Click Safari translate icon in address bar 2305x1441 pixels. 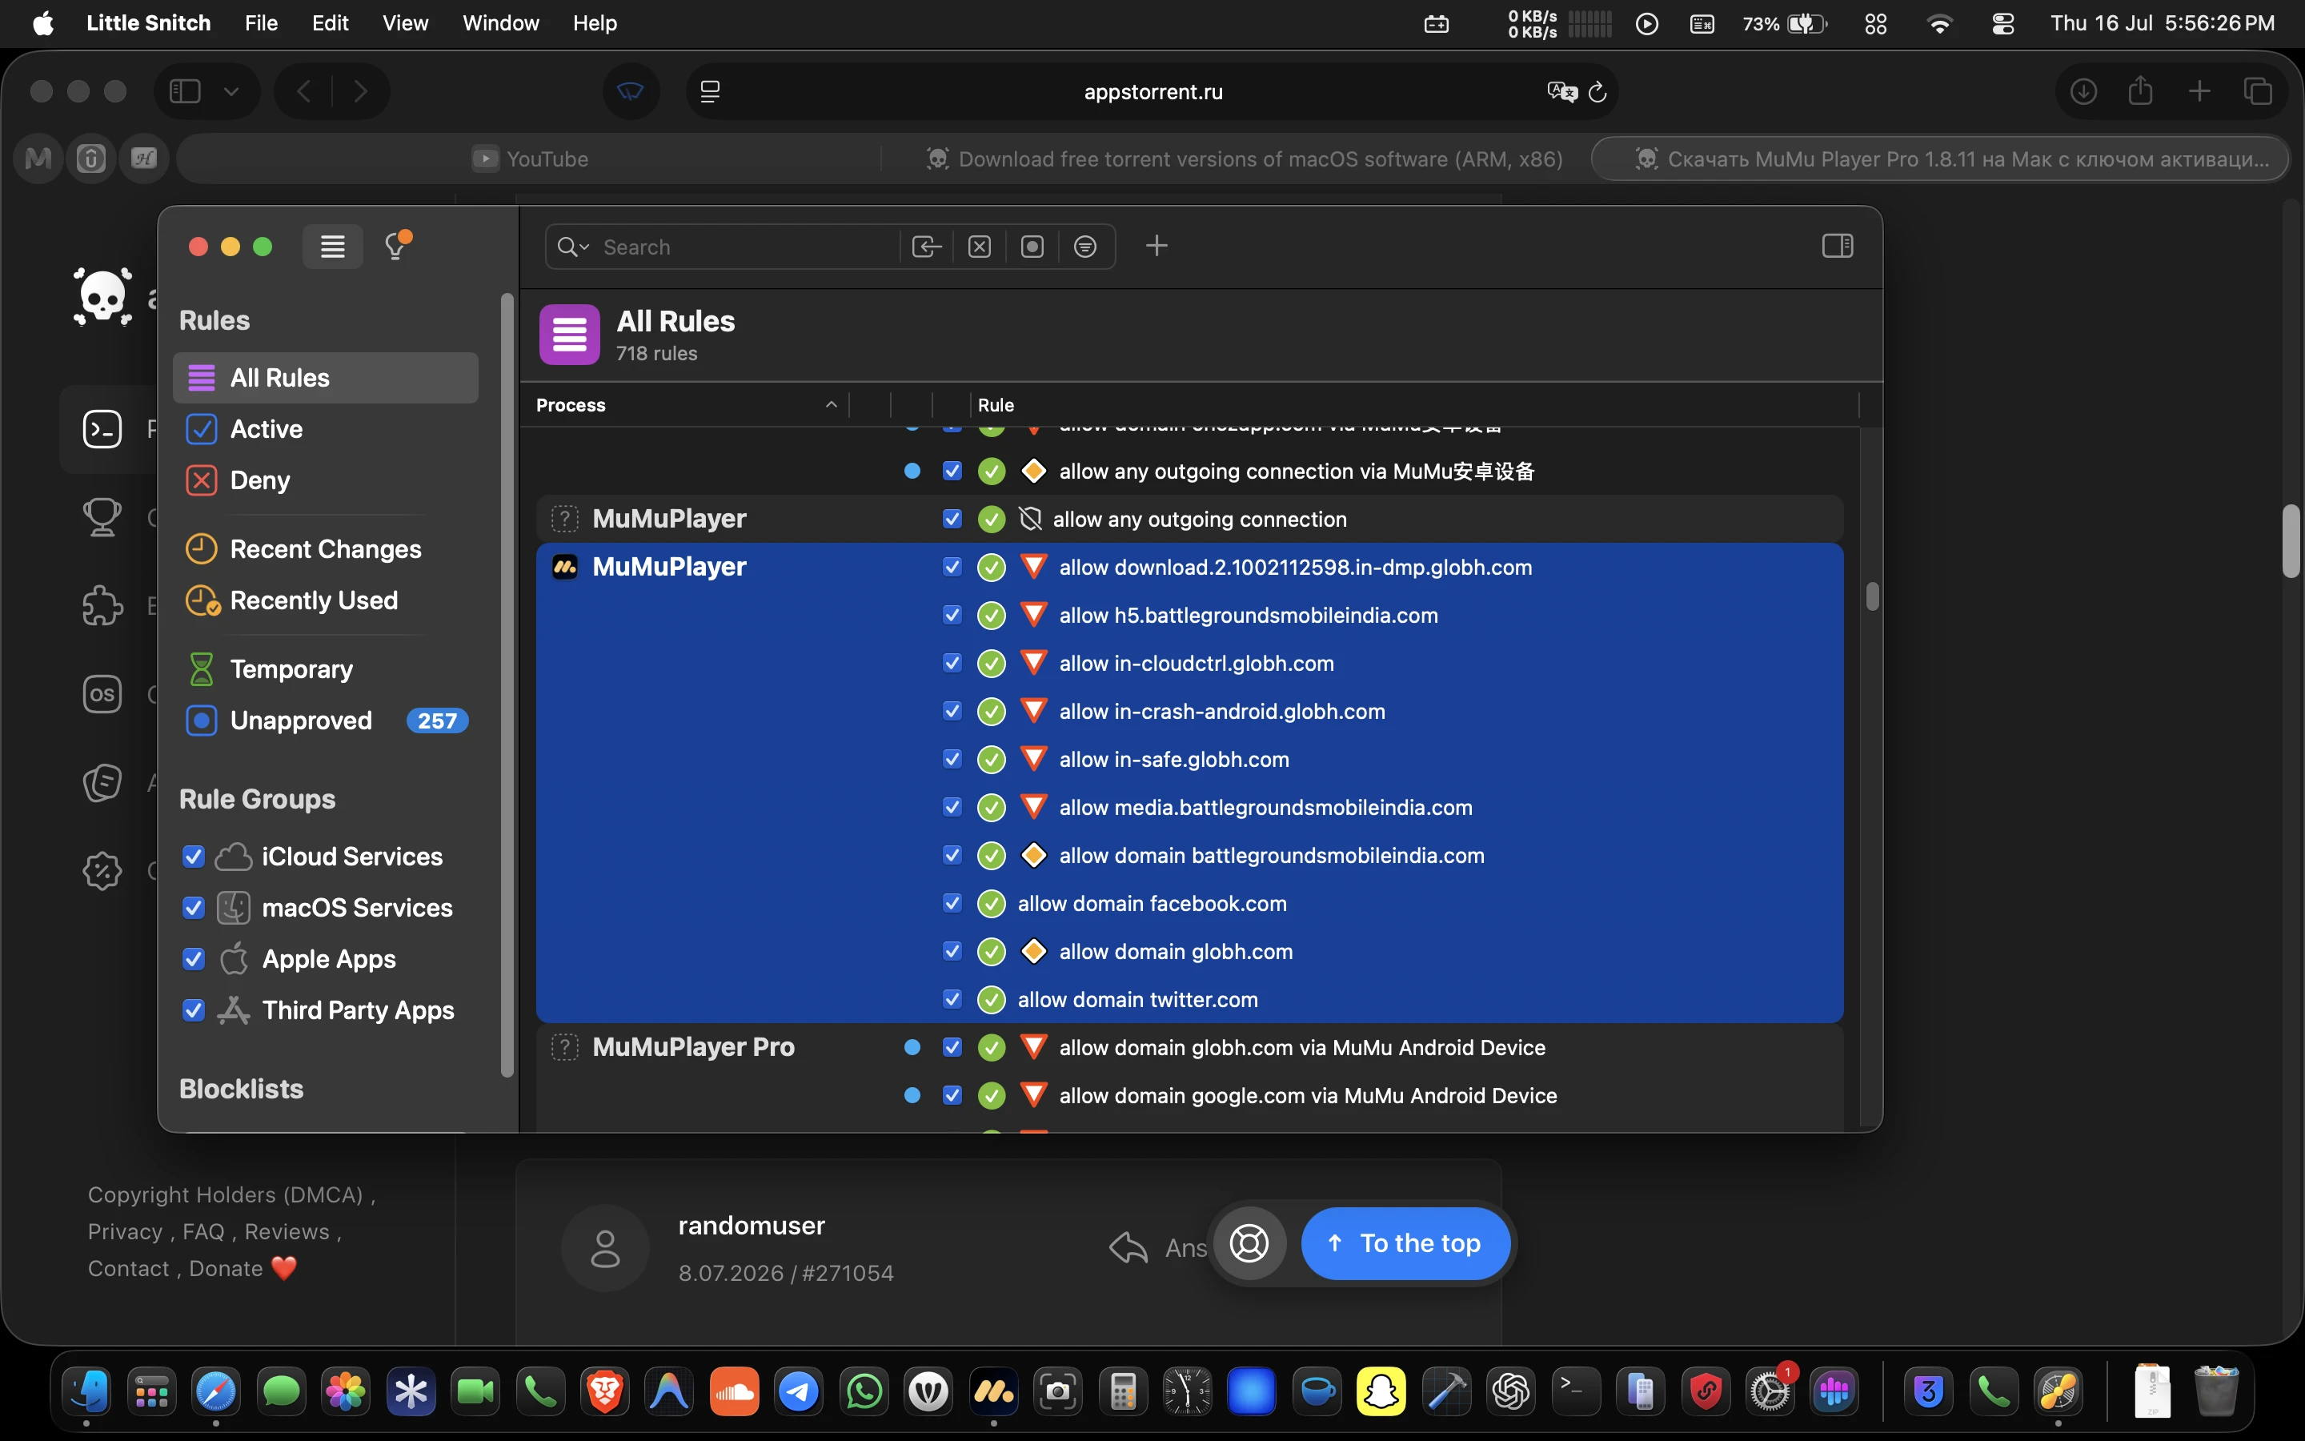pos(1562,91)
